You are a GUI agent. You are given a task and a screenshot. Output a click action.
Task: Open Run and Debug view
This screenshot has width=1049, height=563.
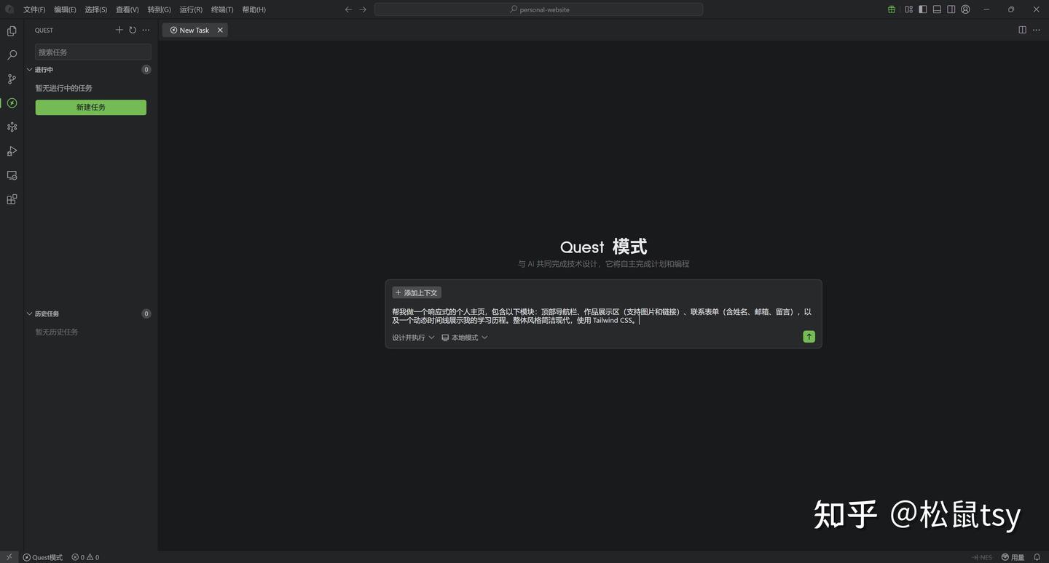point(12,151)
